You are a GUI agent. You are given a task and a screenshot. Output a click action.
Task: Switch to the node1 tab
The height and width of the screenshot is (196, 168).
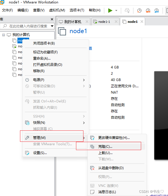133,22
